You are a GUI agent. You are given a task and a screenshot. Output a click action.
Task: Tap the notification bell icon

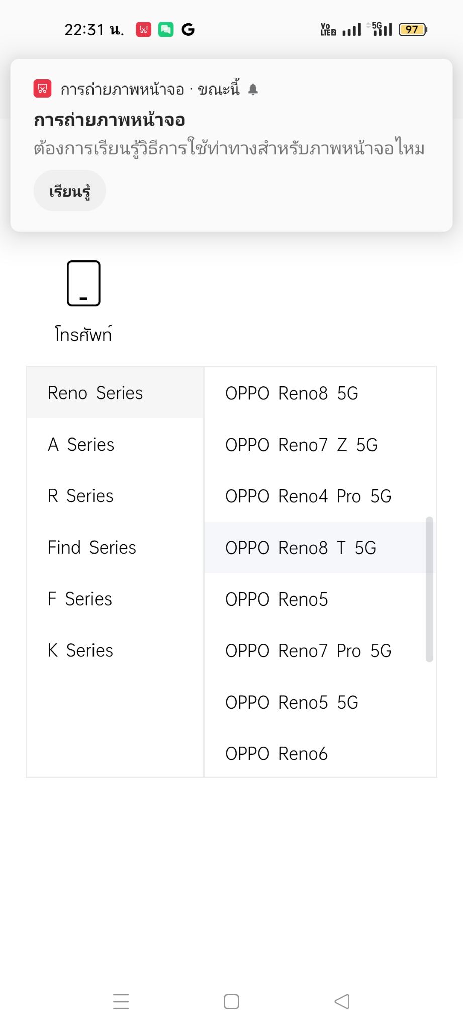pos(253,90)
